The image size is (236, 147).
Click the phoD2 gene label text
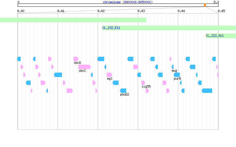(124, 94)
